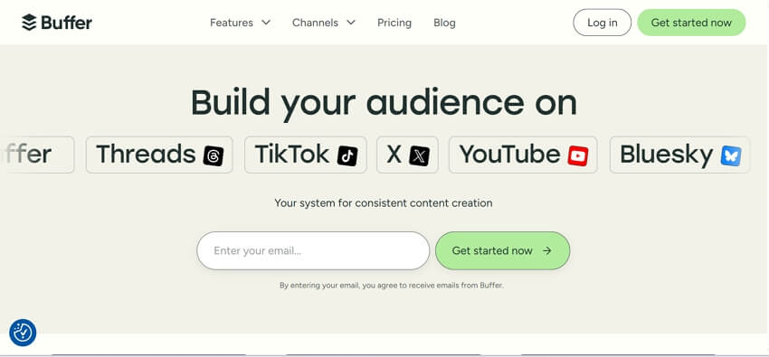
Task: Click the X logo icon
Action: [x=419, y=155]
